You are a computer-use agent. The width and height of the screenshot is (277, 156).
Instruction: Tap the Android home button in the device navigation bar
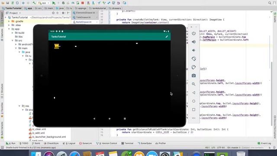(110, 119)
